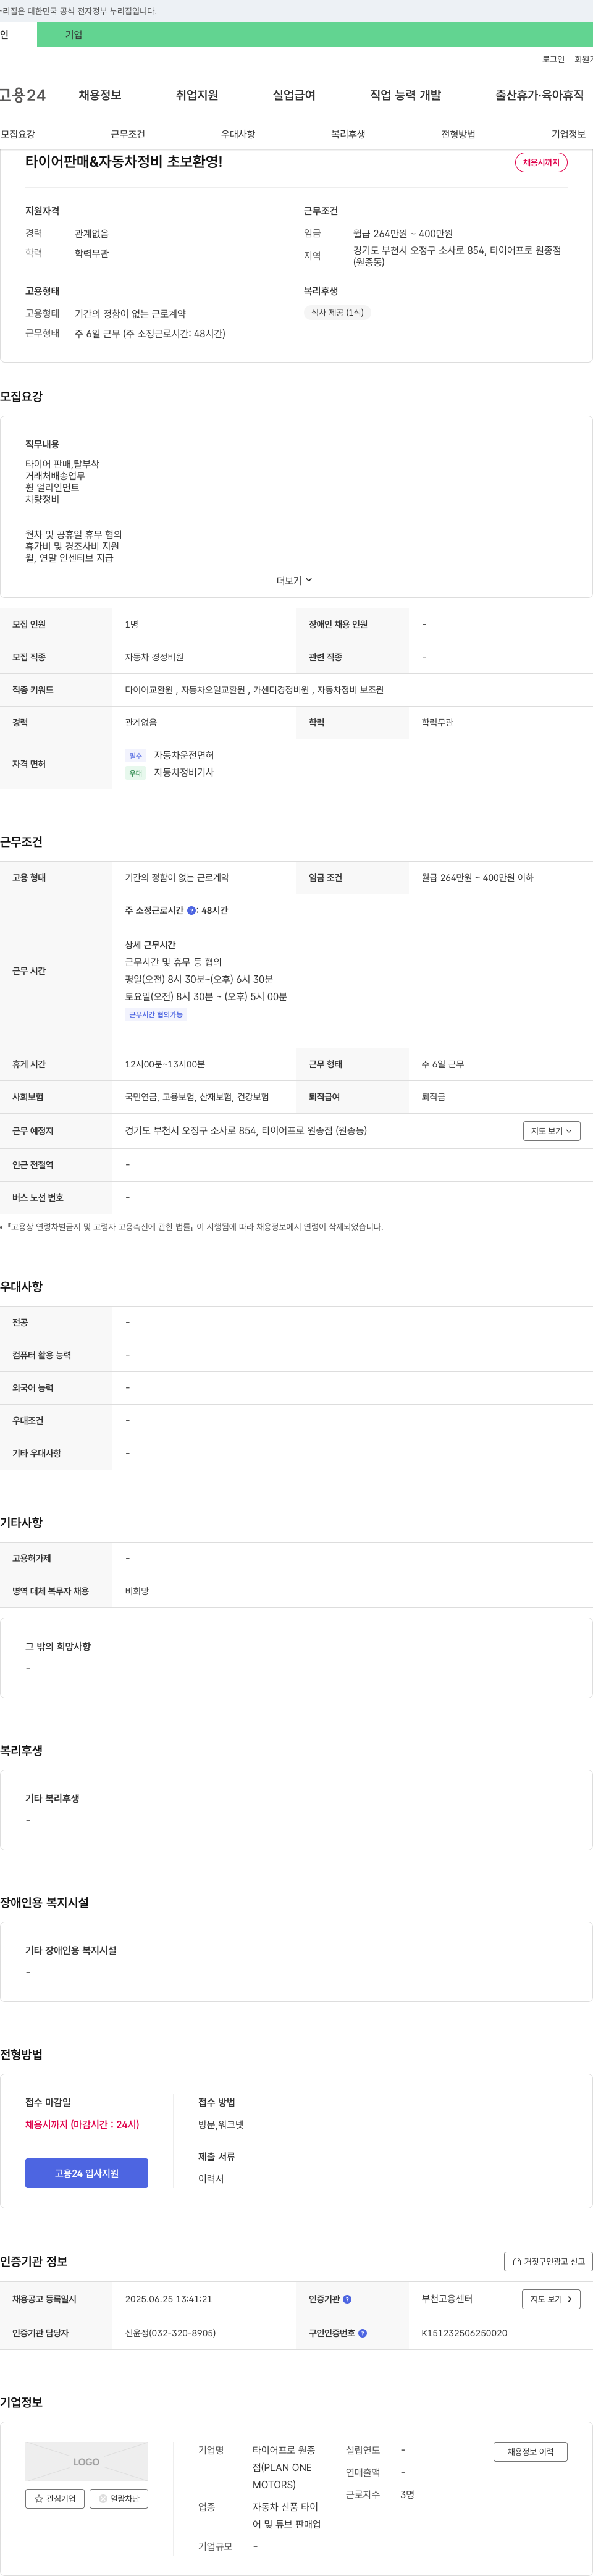The width and height of the screenshot is (593, 2576).
Task: Click the help icon beside 주 소정근로시간
Action: (x=192, y=910)
